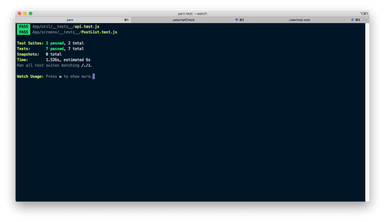The width and height of the screenshot is (385, 222).
Task: Click blue activity dot on iveschool.com tab
Action: (352, 20)
